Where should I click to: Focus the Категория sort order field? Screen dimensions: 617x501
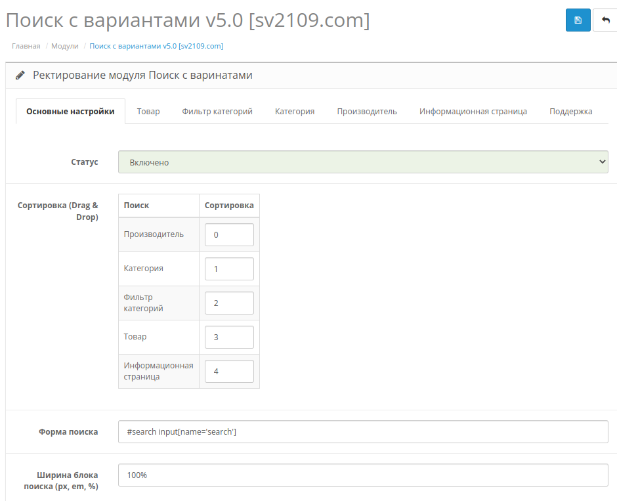click(x=230, y=269)
